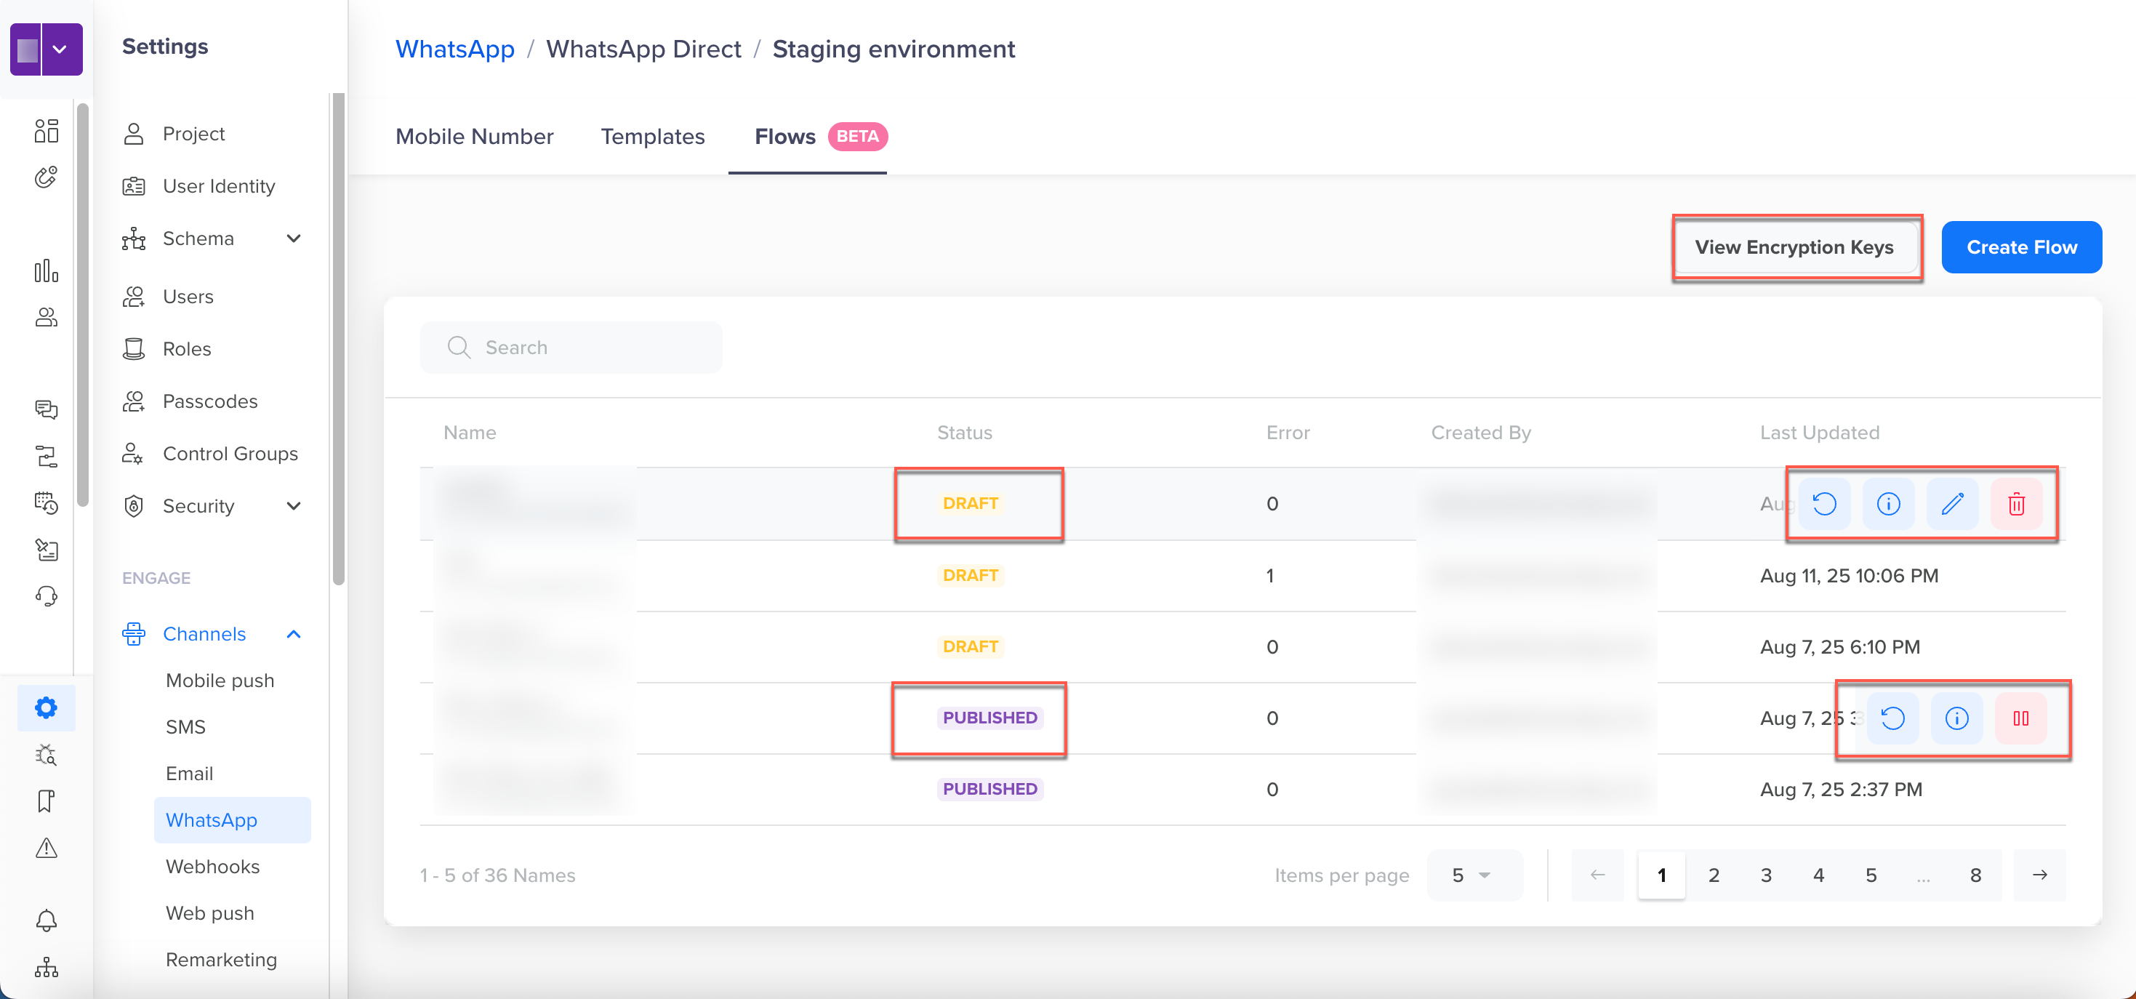Open the WhatsApp breadcrumb link

pos(454,49)
